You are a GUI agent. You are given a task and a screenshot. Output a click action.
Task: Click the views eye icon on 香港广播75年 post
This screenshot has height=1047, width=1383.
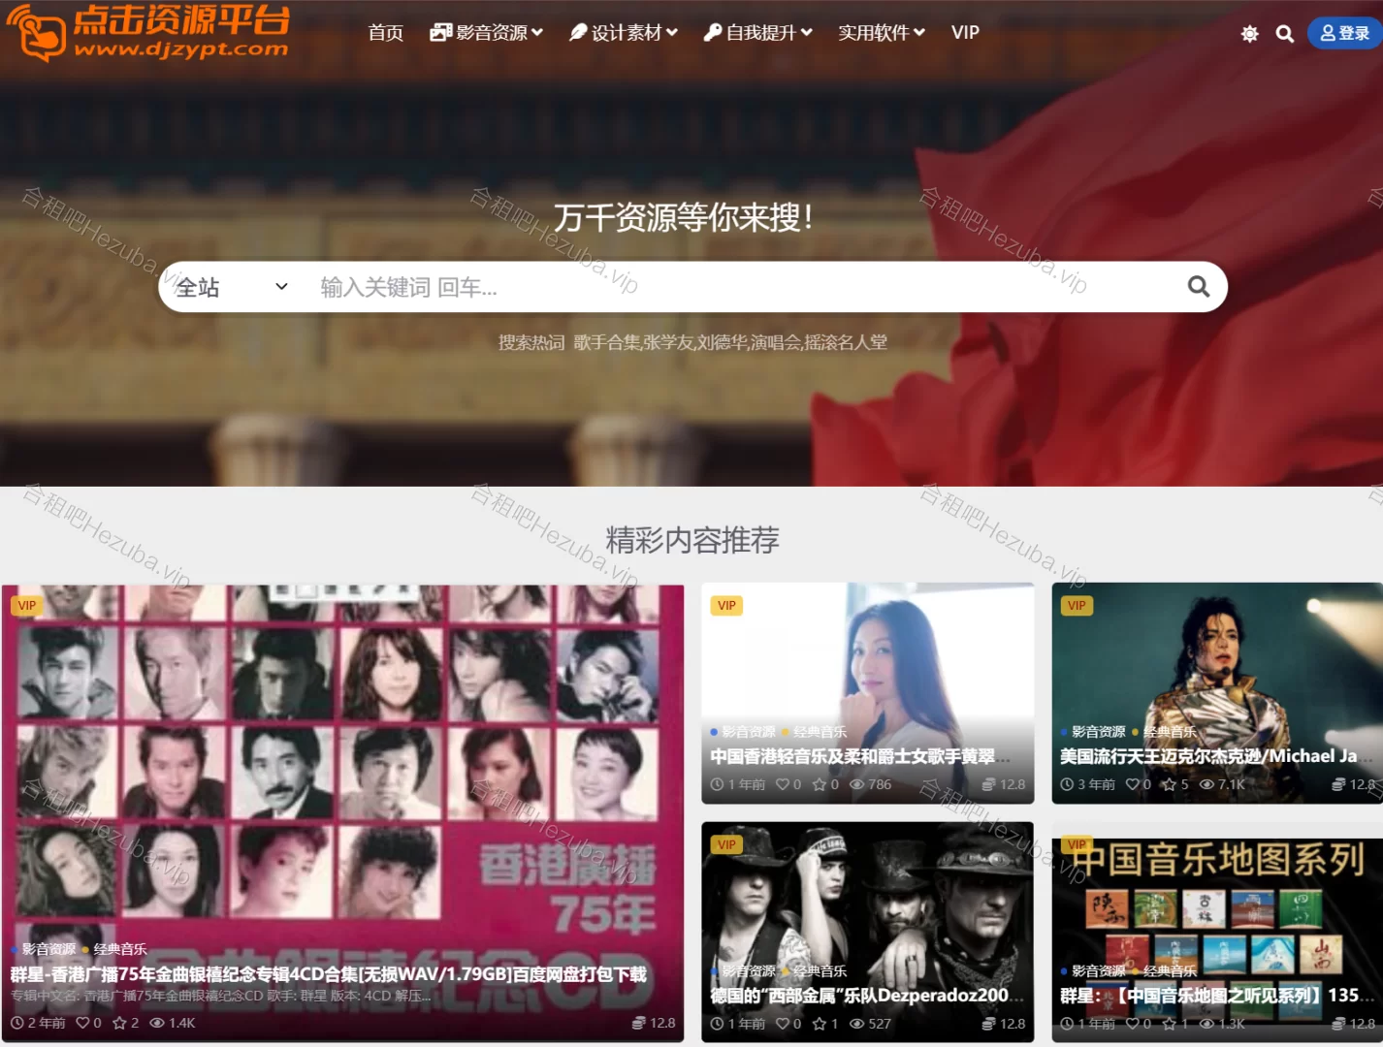[157, 1023]
